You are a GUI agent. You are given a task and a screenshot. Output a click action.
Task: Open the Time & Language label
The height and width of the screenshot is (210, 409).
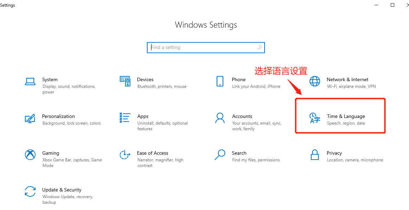[346, 116]
